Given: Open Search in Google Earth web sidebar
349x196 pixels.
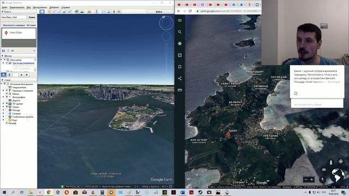Looking at the screenshot, I should click(x=179, y=32).
